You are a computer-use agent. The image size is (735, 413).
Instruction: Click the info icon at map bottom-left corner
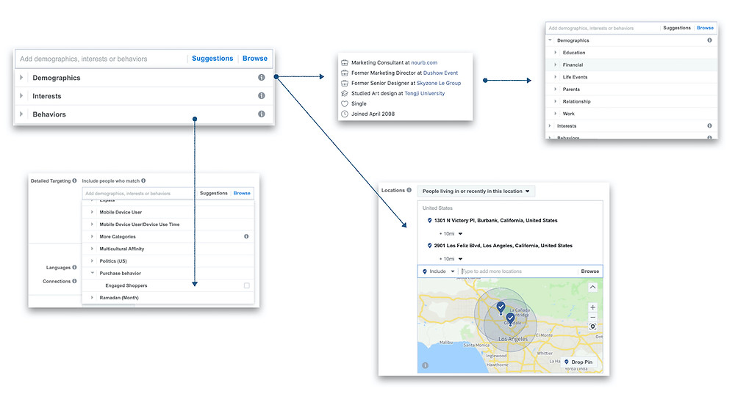(425, 365)
